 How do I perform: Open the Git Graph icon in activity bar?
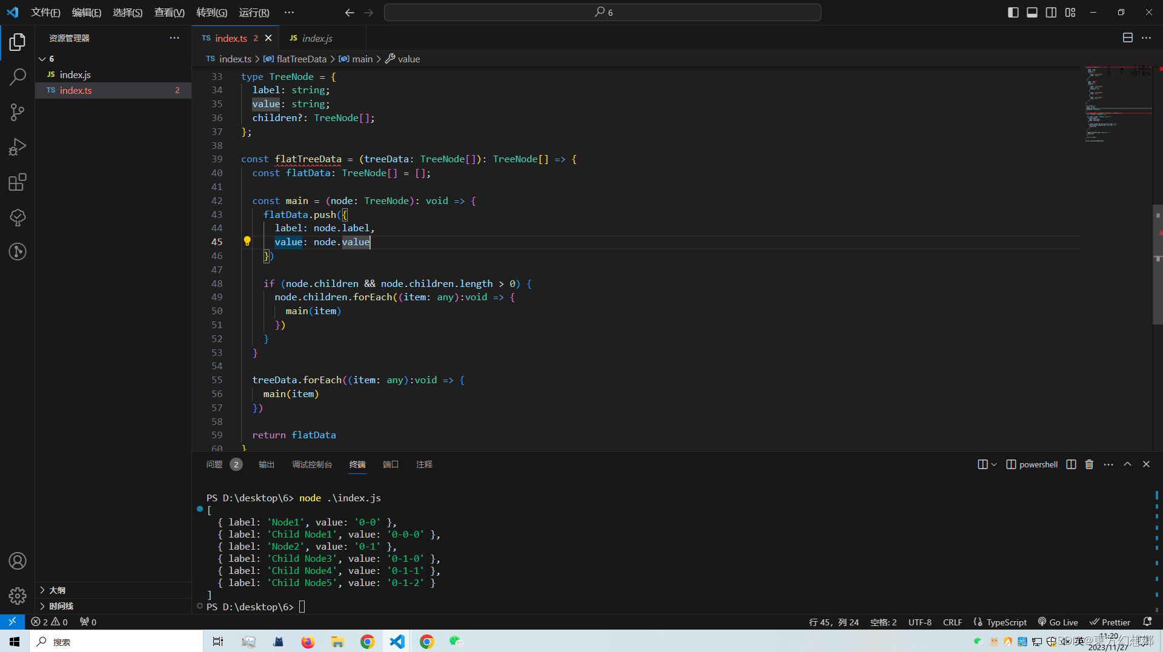click(18, 251)
